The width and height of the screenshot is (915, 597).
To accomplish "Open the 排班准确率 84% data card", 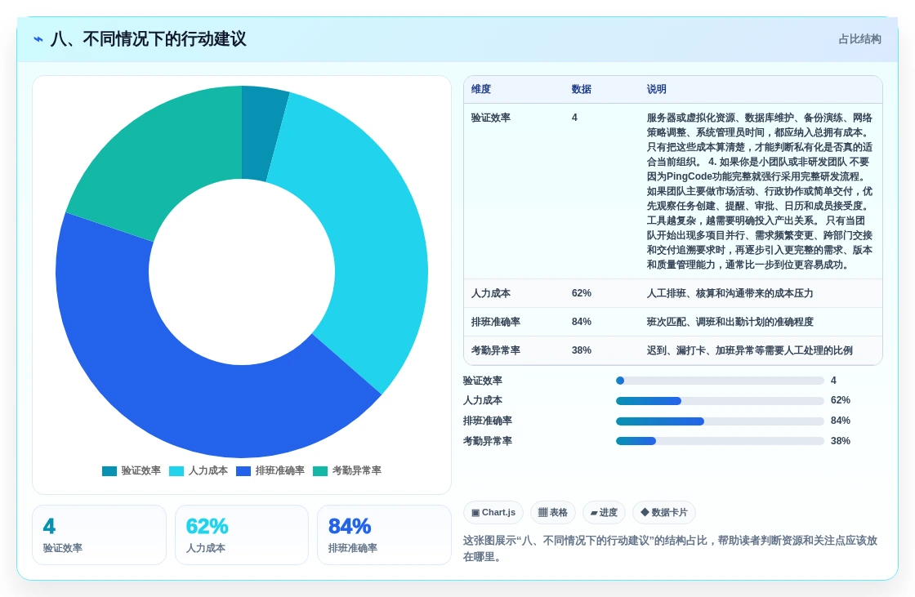I will tap(384, 535).
